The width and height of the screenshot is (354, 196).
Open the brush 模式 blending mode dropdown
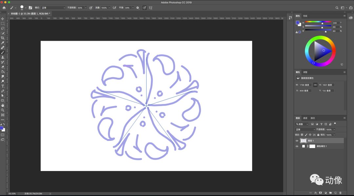[x=53, y=8]
